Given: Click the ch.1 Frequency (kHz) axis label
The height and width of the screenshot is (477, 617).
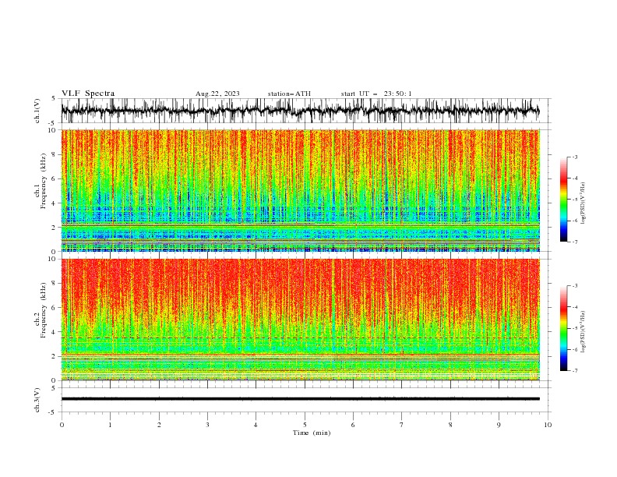Looking at the screenshot, I should pos(41,182).
